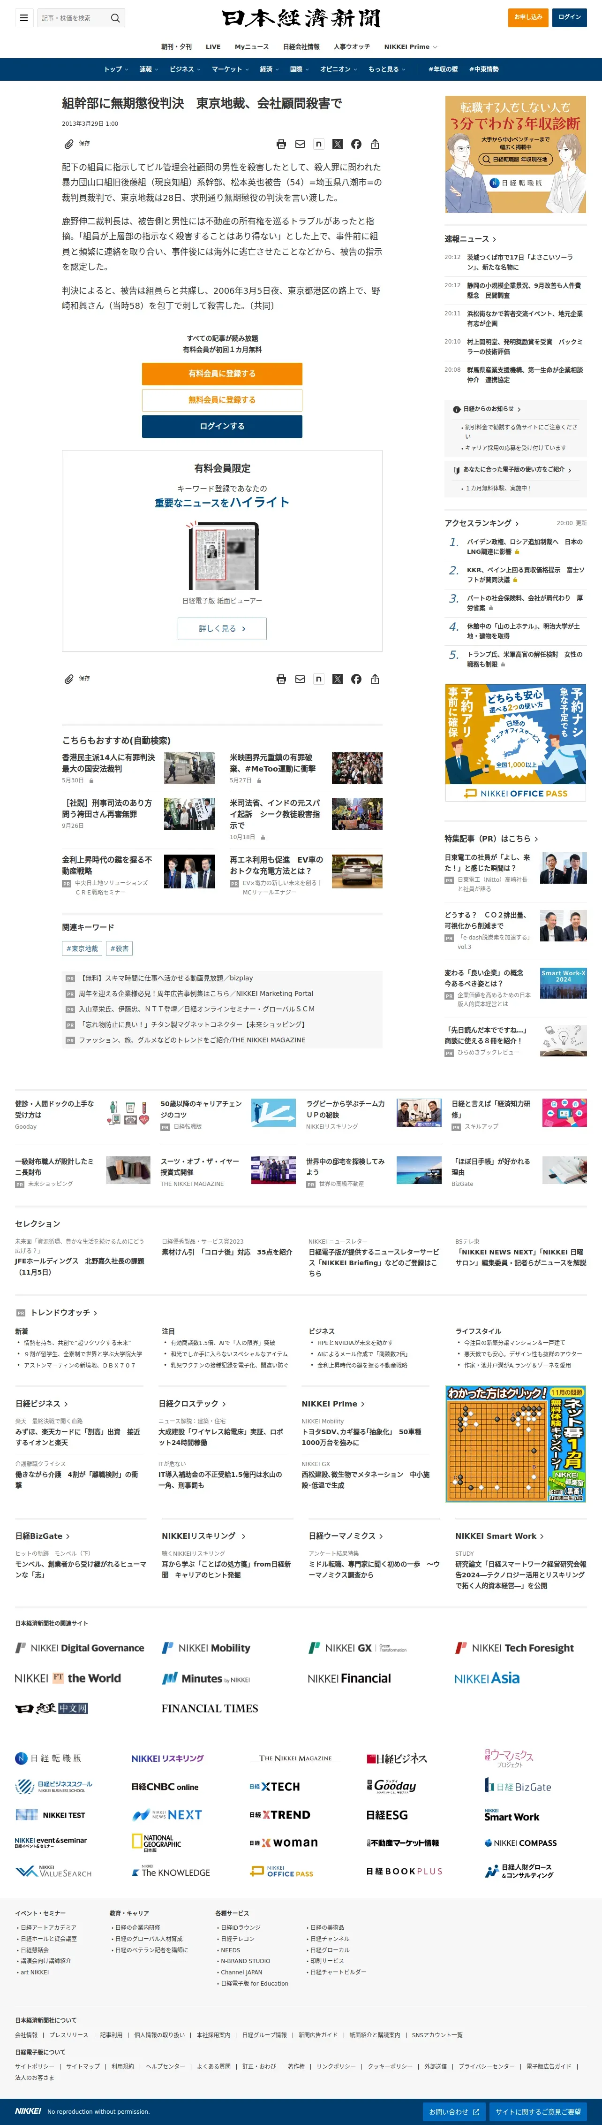Screen dimensions: 602x2125
Task: Open the 3分でわかる年収診断 ad banner
Action: 515,154
